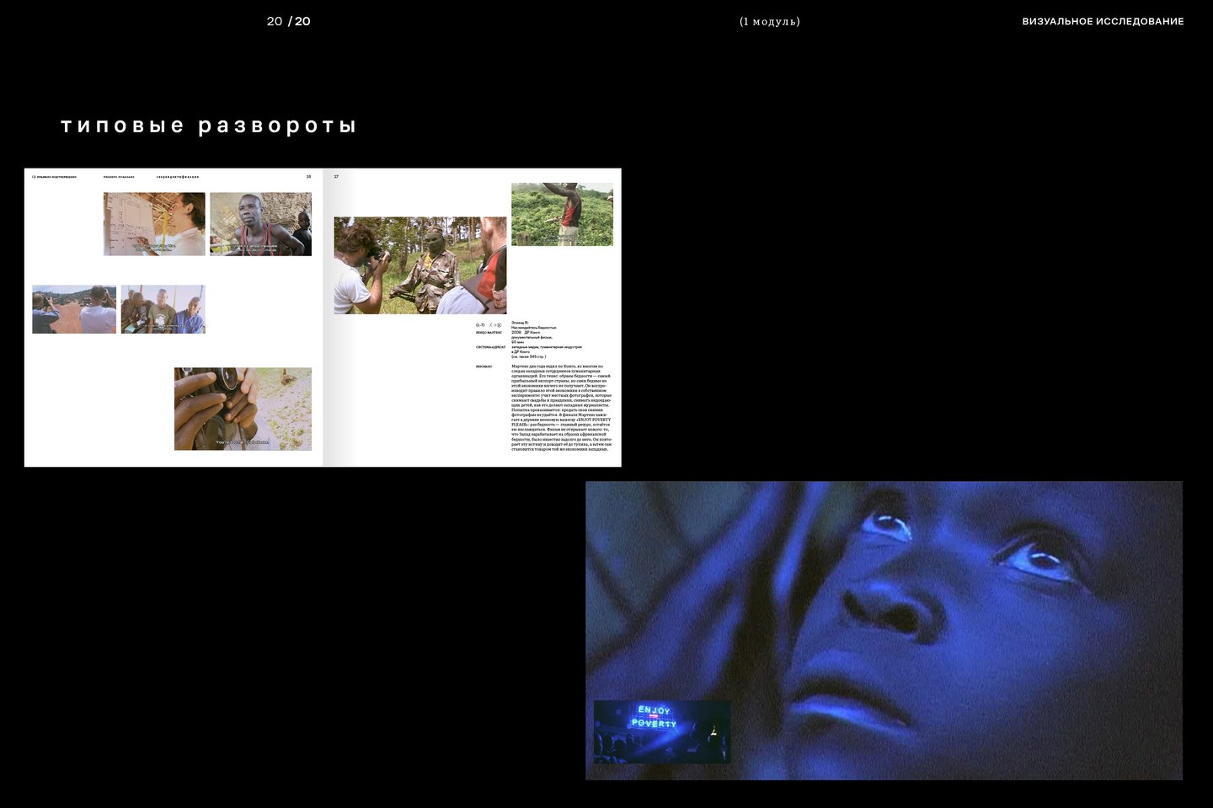Click the 'ENJOY POVERTY PLEASE' paragraph in the spread
This screenshot has width=1213, height=808.
click(x=561, y=408)
